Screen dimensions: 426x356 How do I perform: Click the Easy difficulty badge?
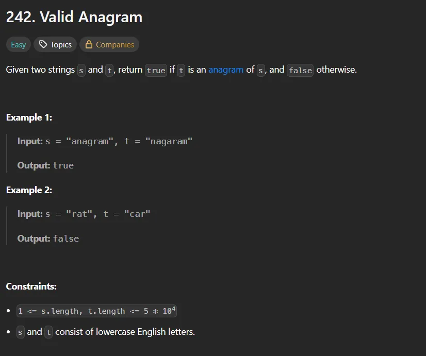19,45
